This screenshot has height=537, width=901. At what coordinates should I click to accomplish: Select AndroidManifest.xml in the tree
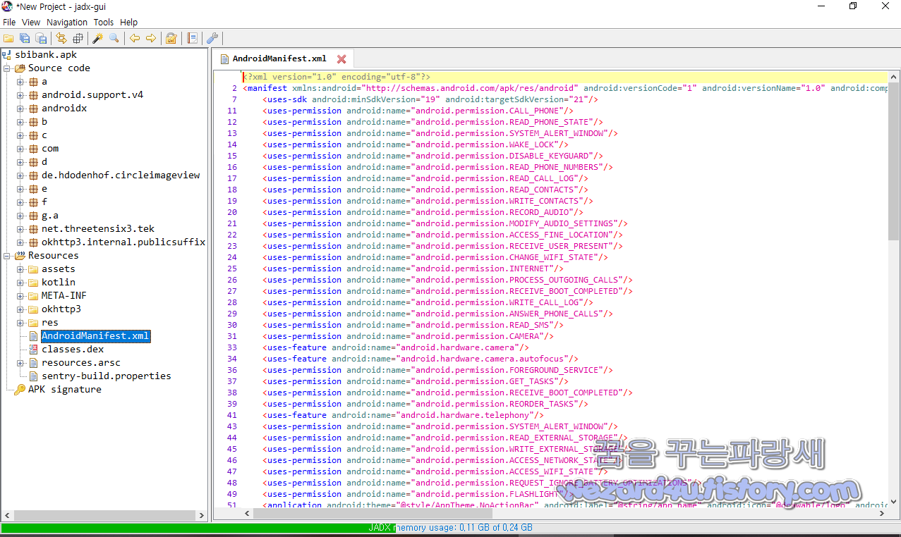(95, 335)
